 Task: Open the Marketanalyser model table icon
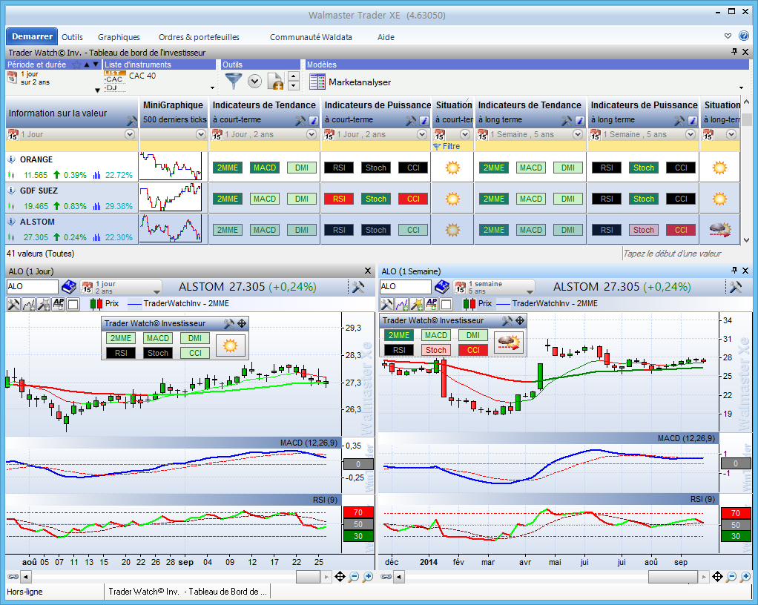(317, 82)
